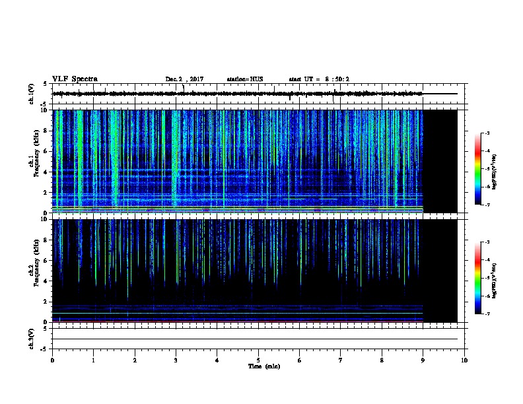This screenshot has height=404, width=523.
Task: Click the ch.1 color bar log(PSD) unit label
Action: (495, 172)
